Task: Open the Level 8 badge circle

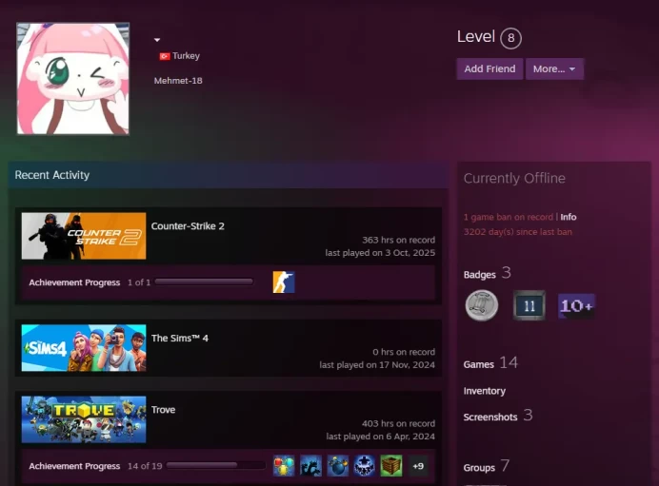Action: click(510, 38)
